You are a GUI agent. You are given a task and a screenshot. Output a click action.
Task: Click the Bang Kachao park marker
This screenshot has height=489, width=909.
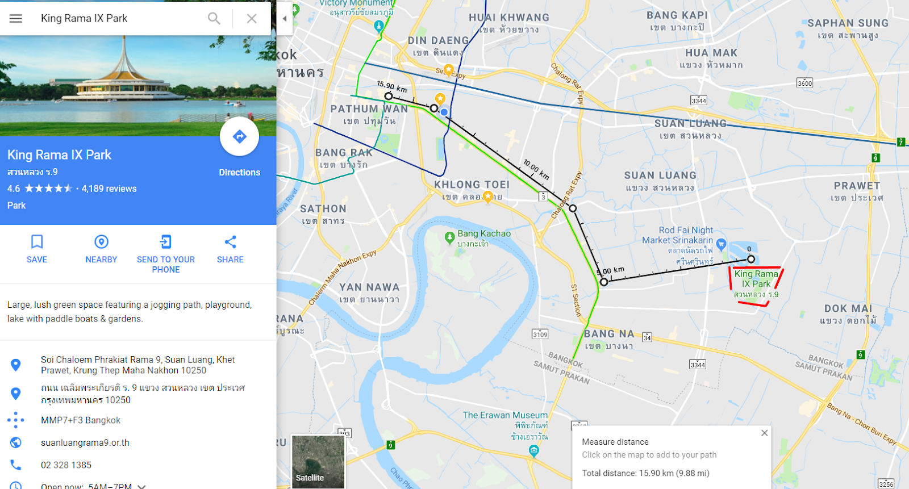pyautogui.click(x=449, y=237)
